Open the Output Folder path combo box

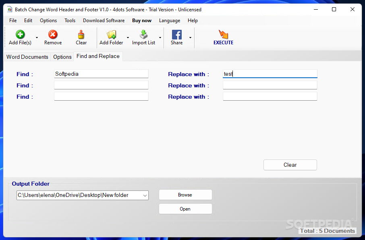click(x=83, y=195)
